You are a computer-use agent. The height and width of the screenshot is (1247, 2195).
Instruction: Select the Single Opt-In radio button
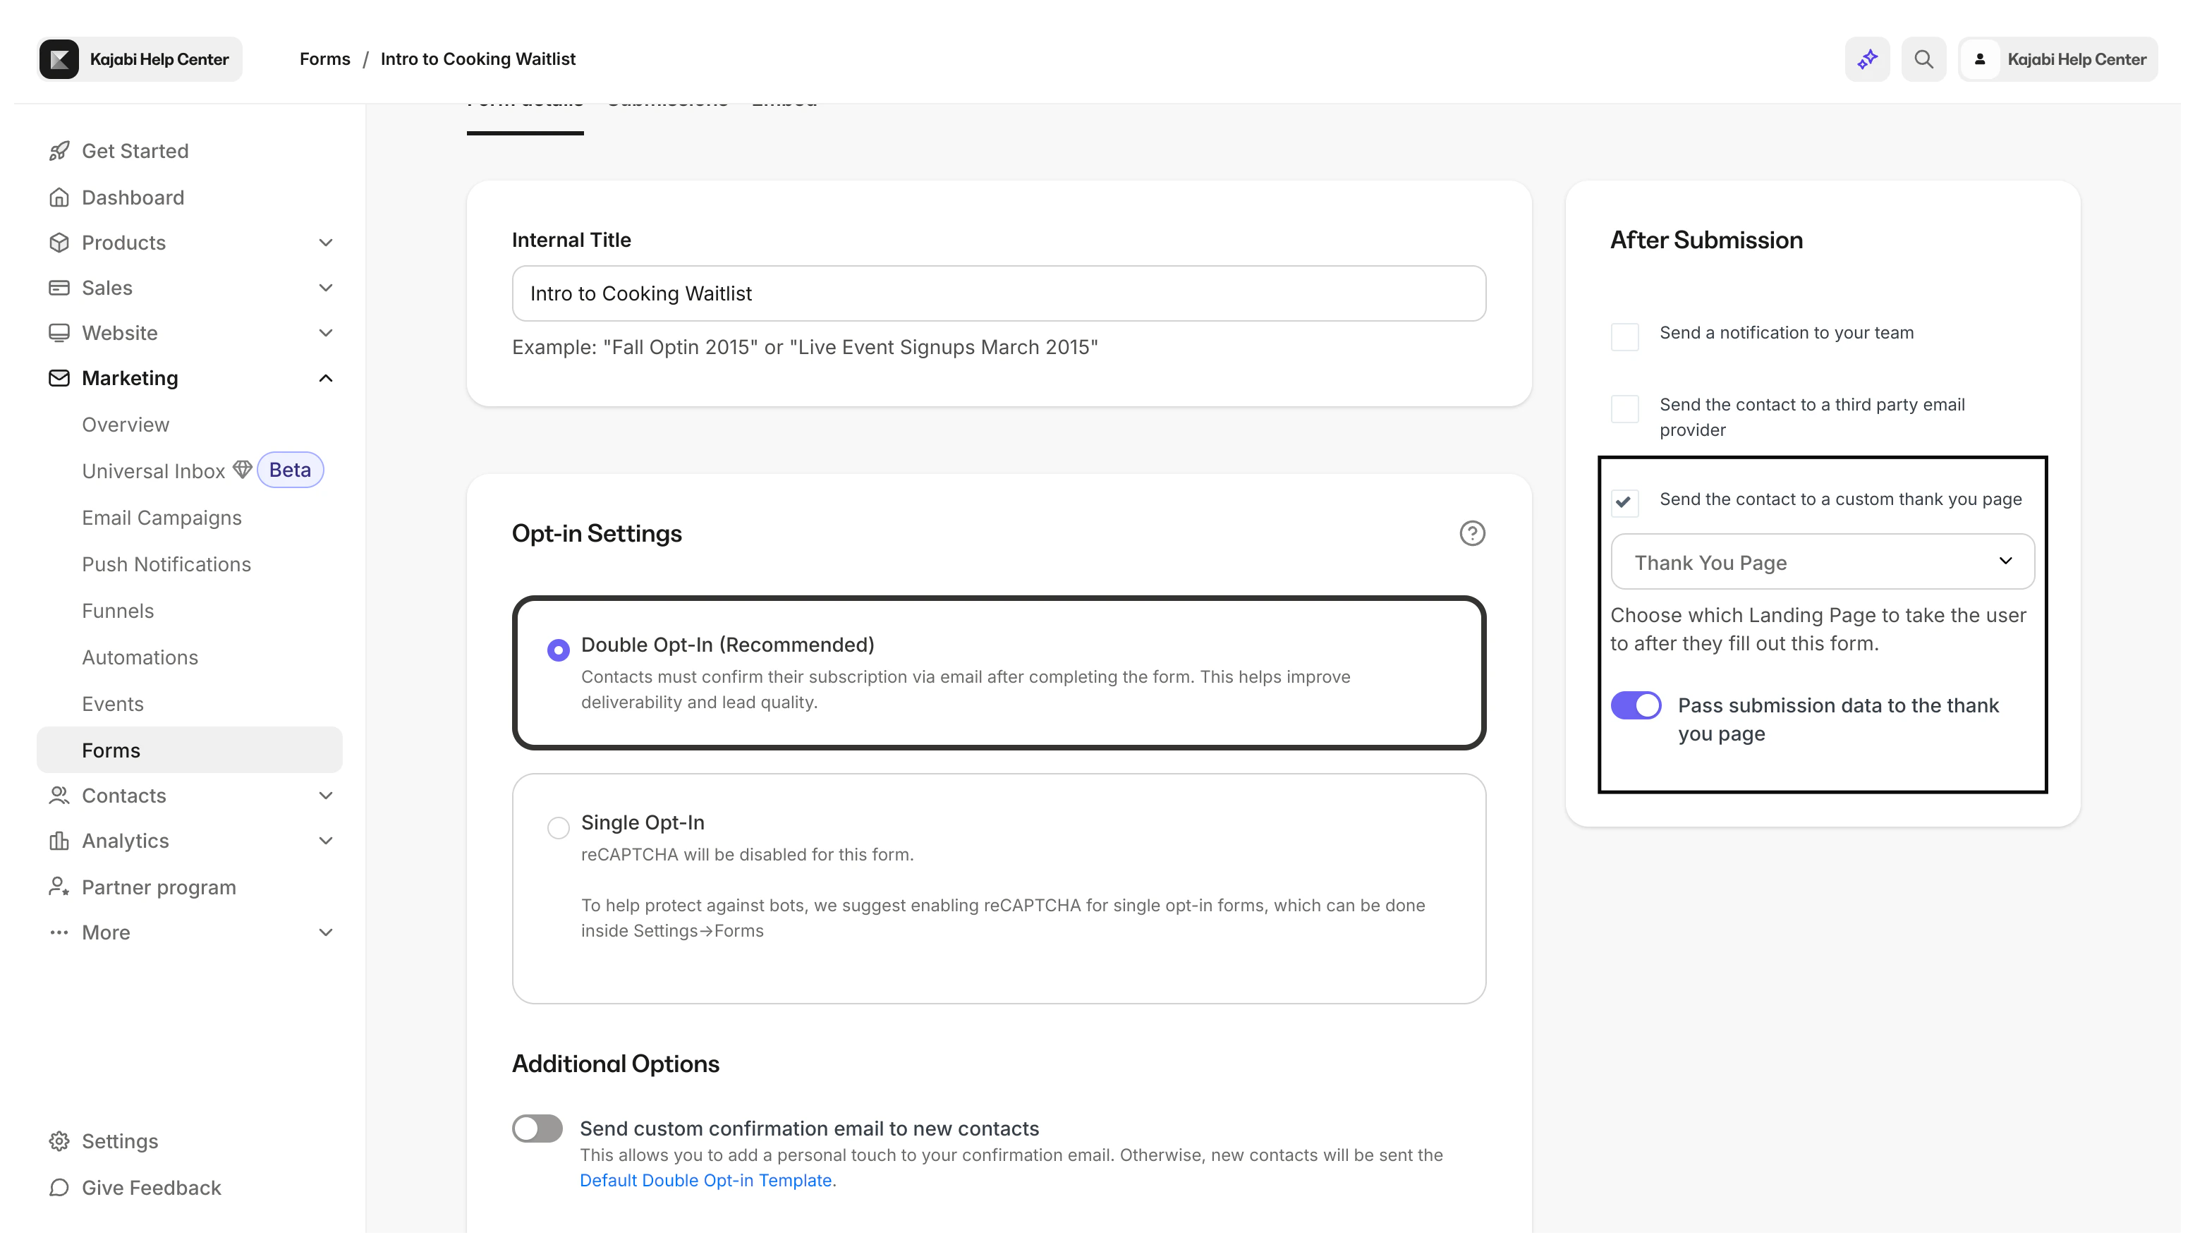pyautogui.click(x=559, y=827)
